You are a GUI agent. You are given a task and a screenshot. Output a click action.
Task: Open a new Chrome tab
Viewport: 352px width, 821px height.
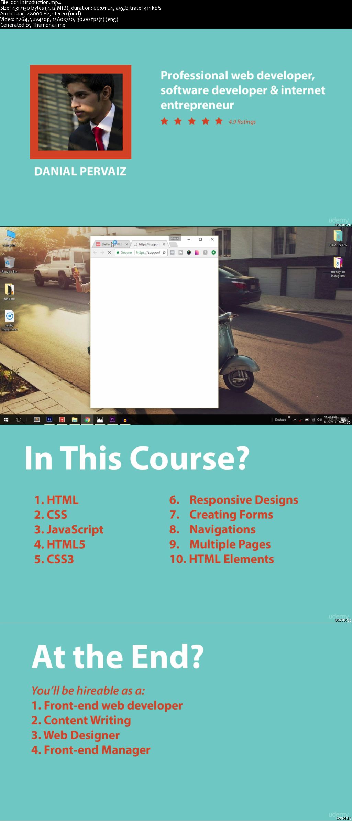[x=174, y=245]
